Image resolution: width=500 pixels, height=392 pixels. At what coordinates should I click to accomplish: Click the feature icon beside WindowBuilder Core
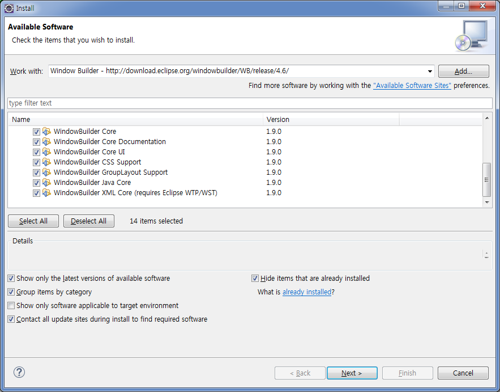point(46,131)
